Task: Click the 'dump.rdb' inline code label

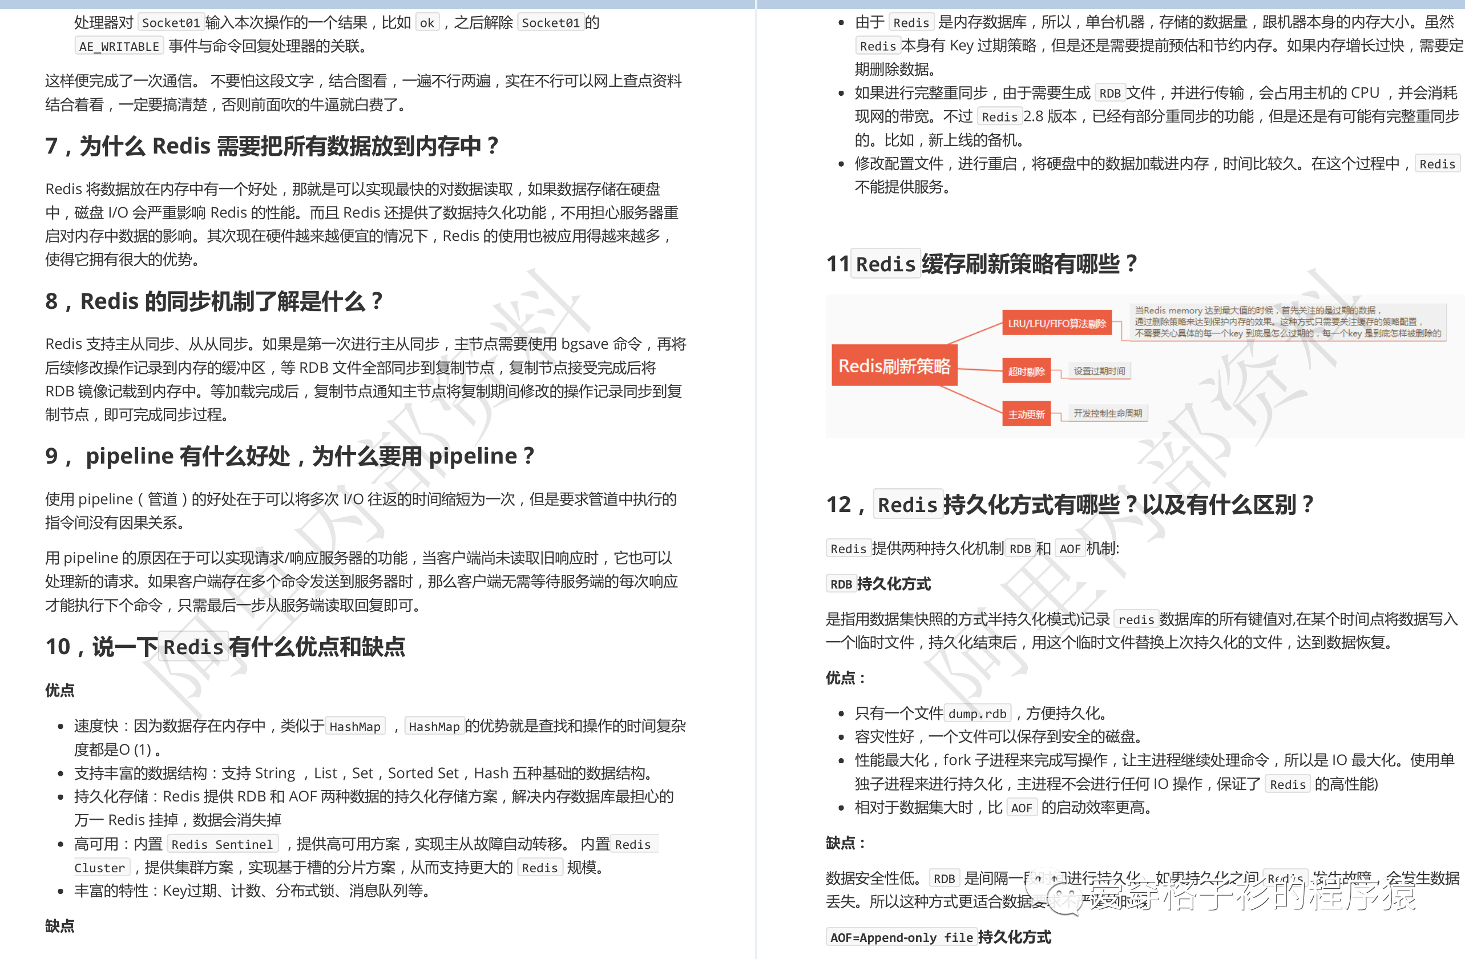Action: (977, 714)
